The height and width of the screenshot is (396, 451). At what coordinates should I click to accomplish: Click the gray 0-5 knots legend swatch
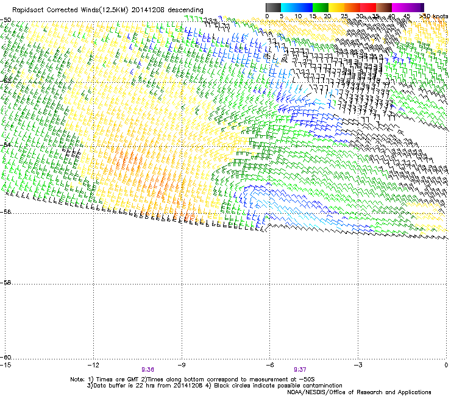click(273, 7)
